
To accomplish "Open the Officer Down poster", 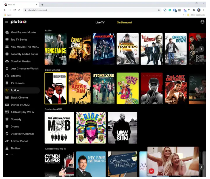I will coord(176,49).
